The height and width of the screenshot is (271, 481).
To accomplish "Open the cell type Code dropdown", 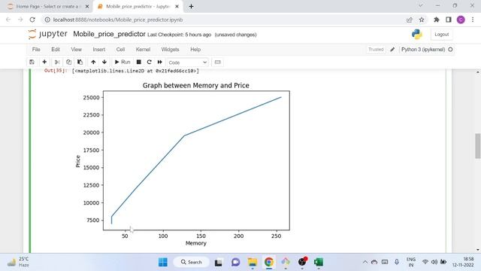I will [x=187, y=62].
